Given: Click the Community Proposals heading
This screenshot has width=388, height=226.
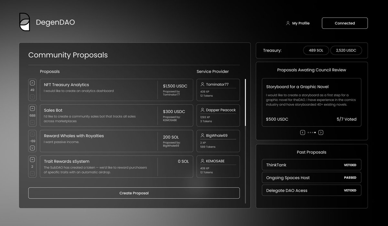Looking at the screenshot, I should coord(68,55).
